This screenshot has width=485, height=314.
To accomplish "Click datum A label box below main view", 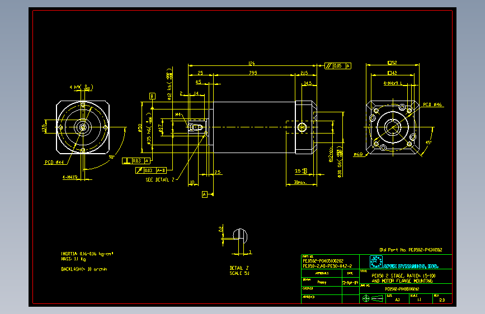I will tap(204, 194).
